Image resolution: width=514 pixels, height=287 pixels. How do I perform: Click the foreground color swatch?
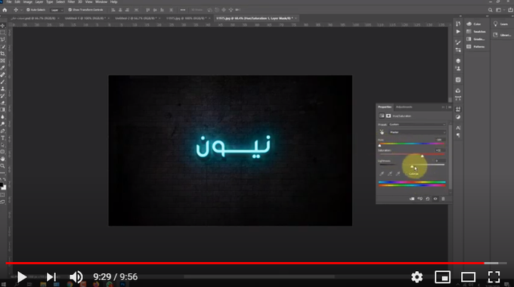pos(2,186)
